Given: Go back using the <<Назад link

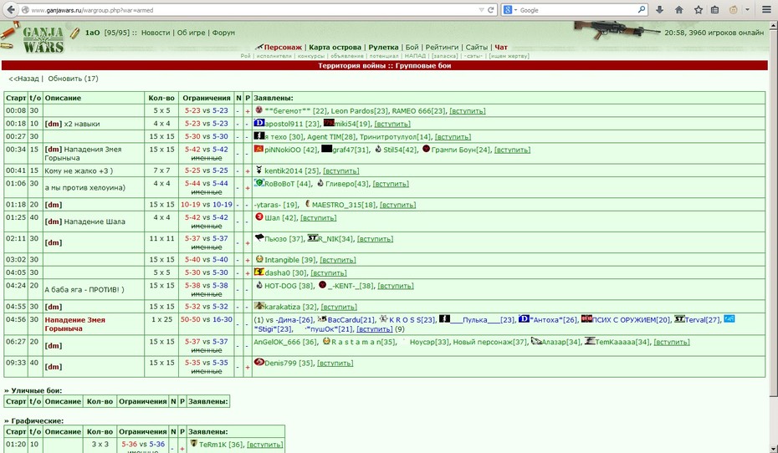Looking at the screenshot, I should 23,79.
